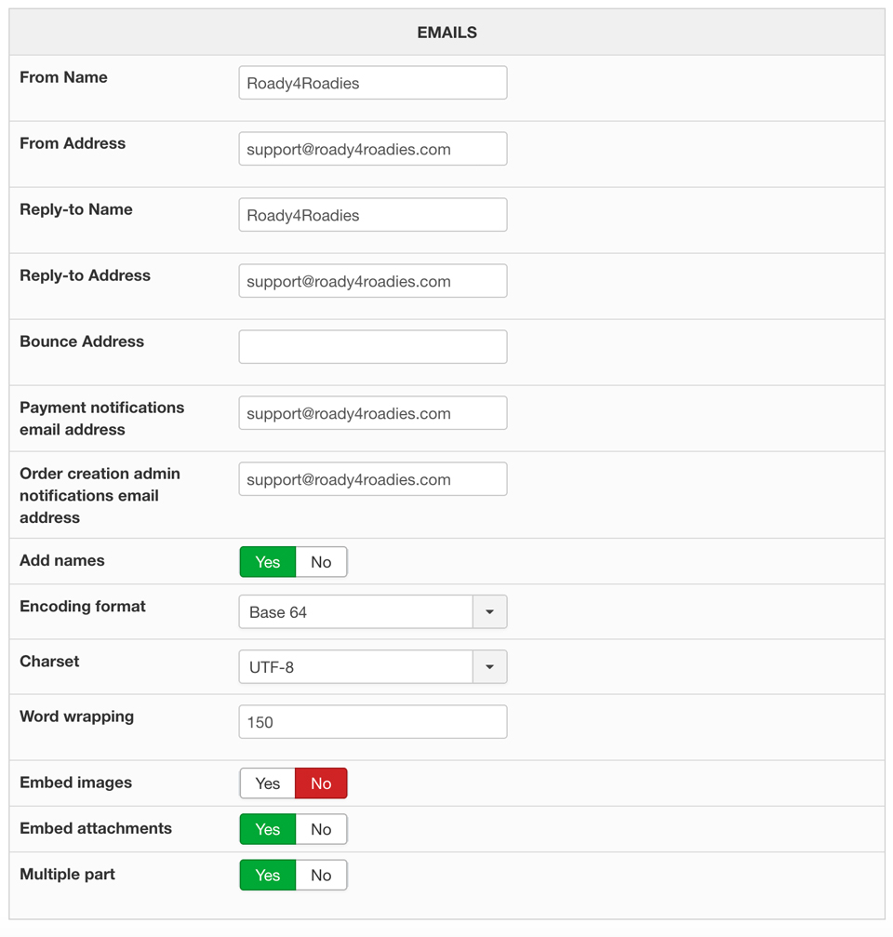Click the UTF-8 charset selection box
This screenshot has height=937, width=893.
356,667
